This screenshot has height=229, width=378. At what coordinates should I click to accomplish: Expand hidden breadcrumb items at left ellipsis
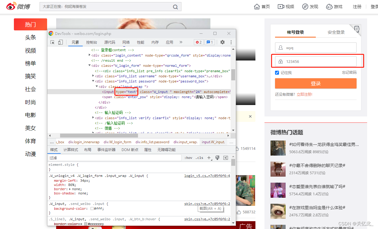point(52,142)
